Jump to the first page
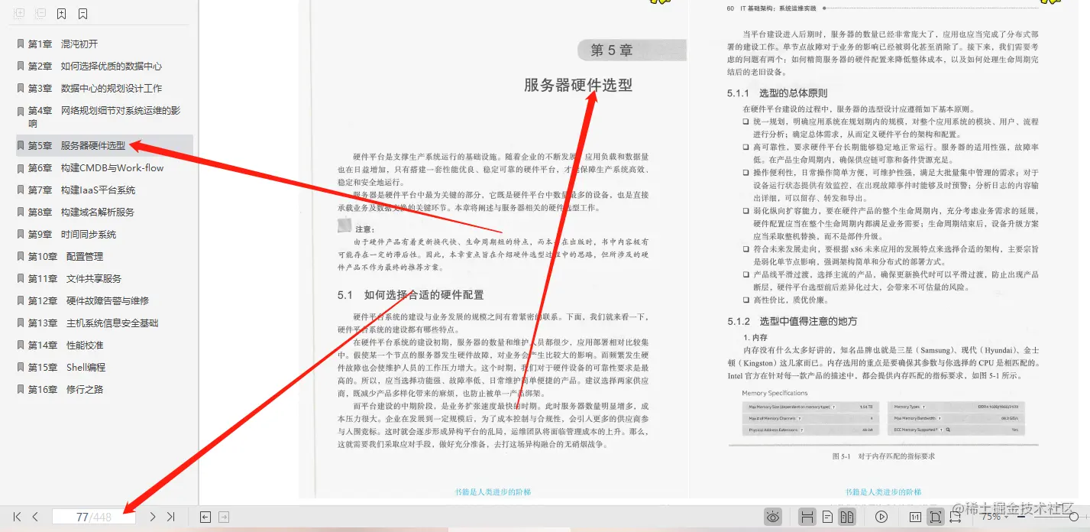The image size is (1090, 532). tap(16, 517)
